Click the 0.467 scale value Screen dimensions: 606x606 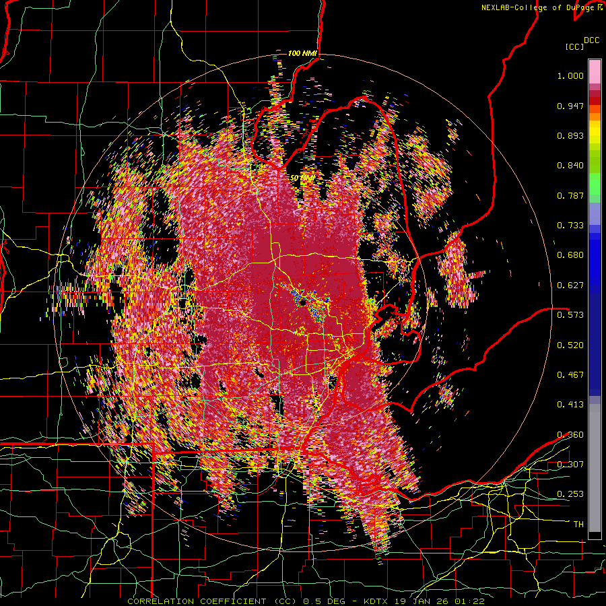(570, 375)
